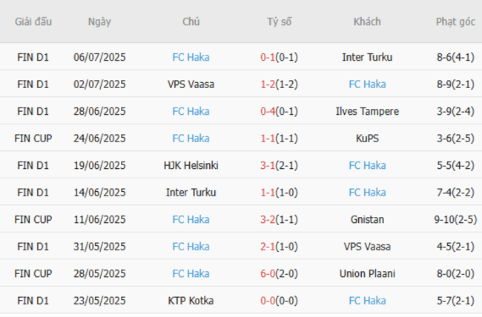Click the 3-1 score of HJK Helsinki
Image resolution: width=482 pixels, height=317 pixels.
(x=268, y=165)
